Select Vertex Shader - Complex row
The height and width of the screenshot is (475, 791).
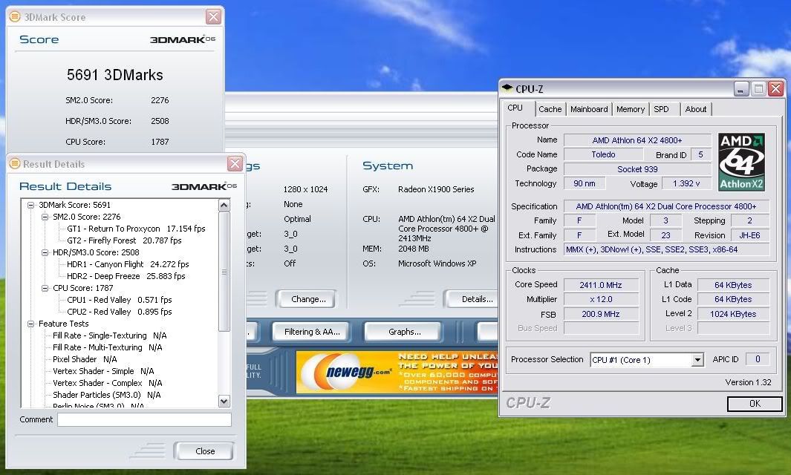pos(108,383)
